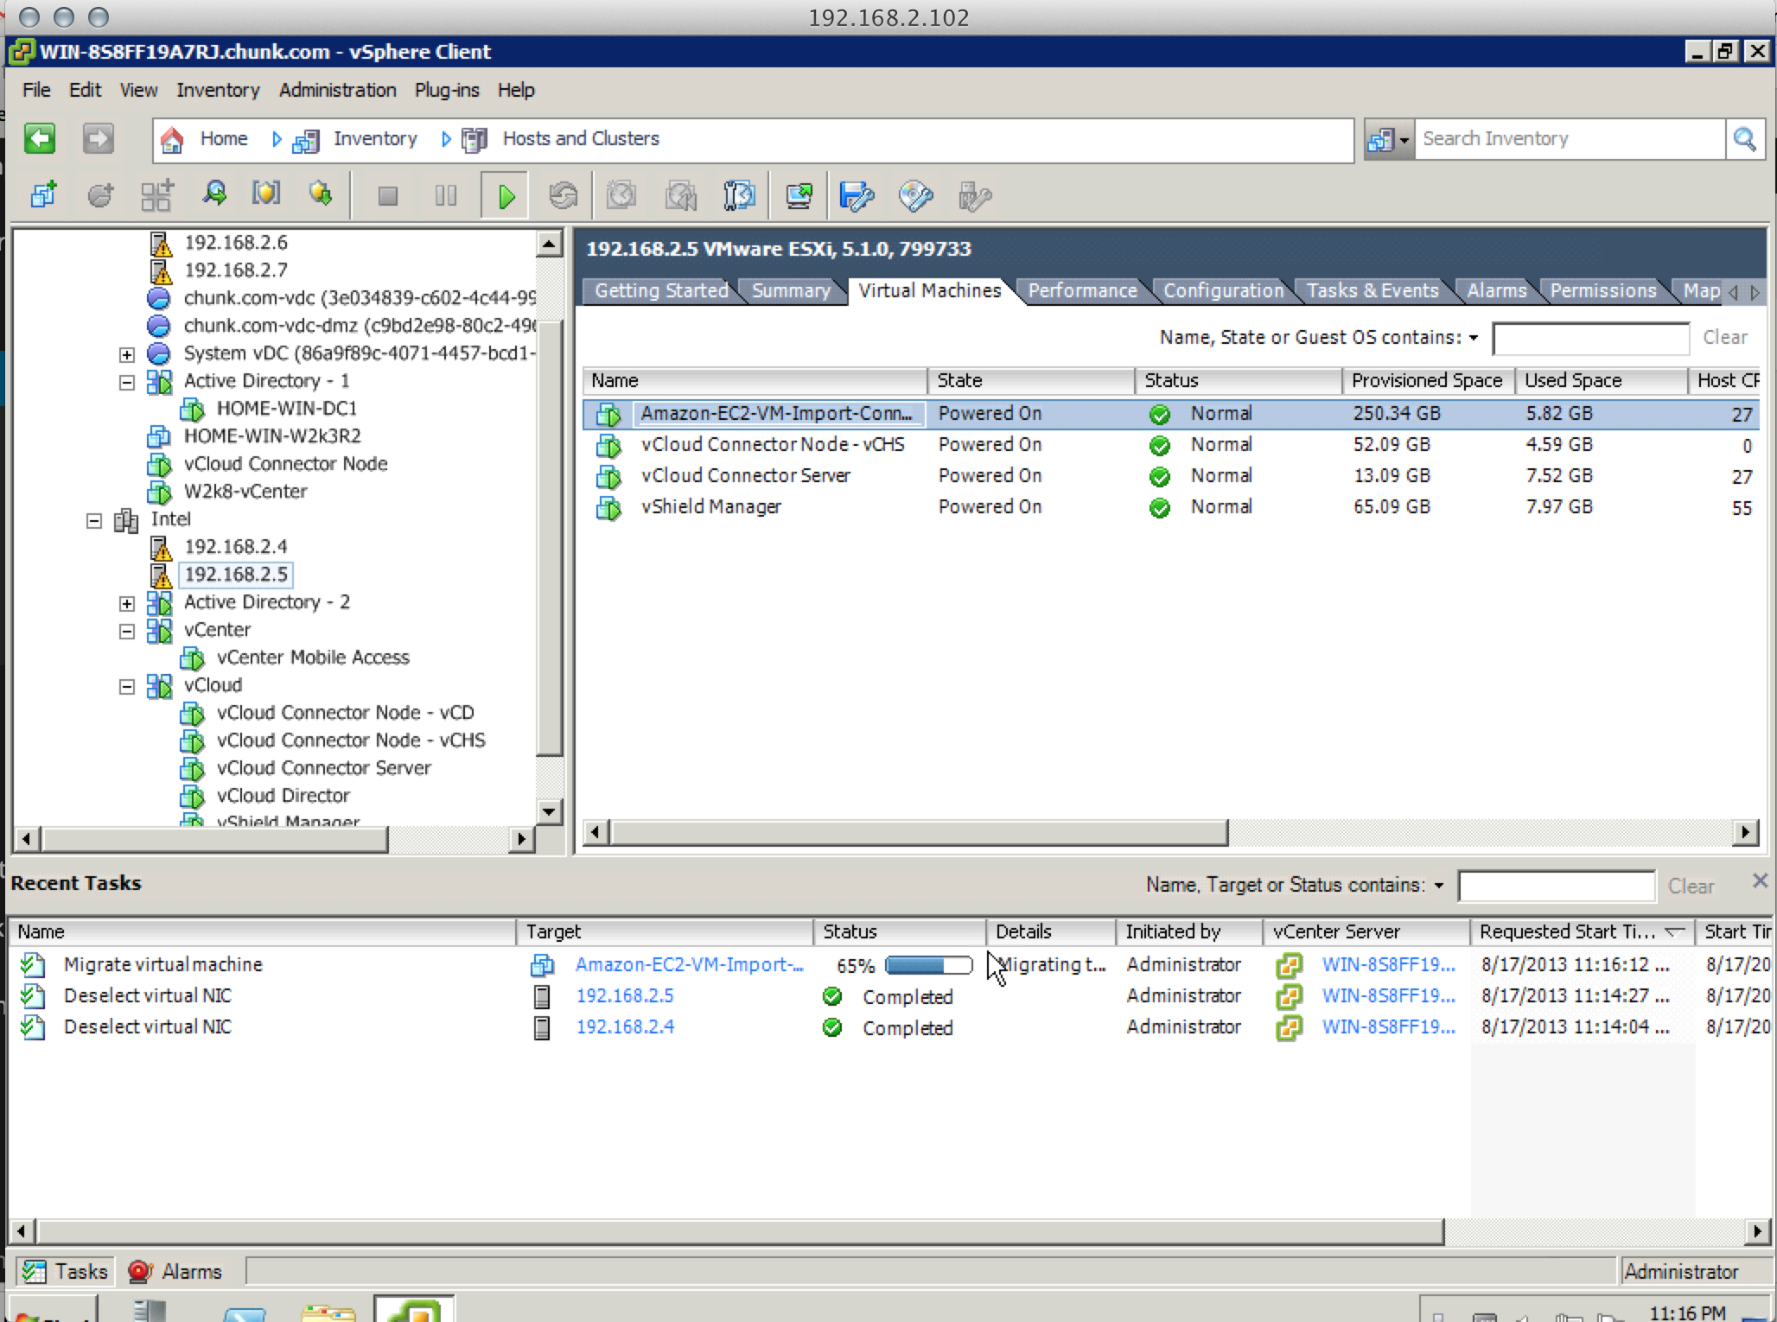Click the green Back navigation arrow
Image resolution: width=1777 pixels, height=1322 pixels.
point(40,138)
